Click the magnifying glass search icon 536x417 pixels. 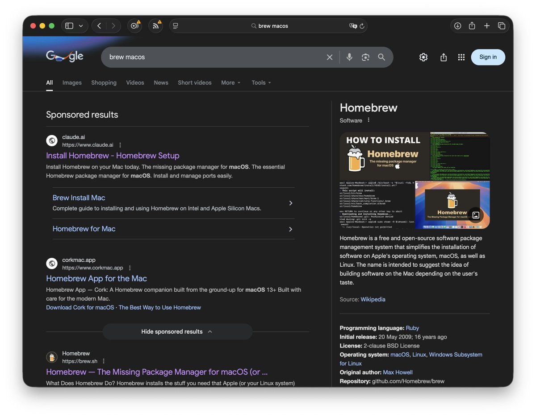point(381,57)
